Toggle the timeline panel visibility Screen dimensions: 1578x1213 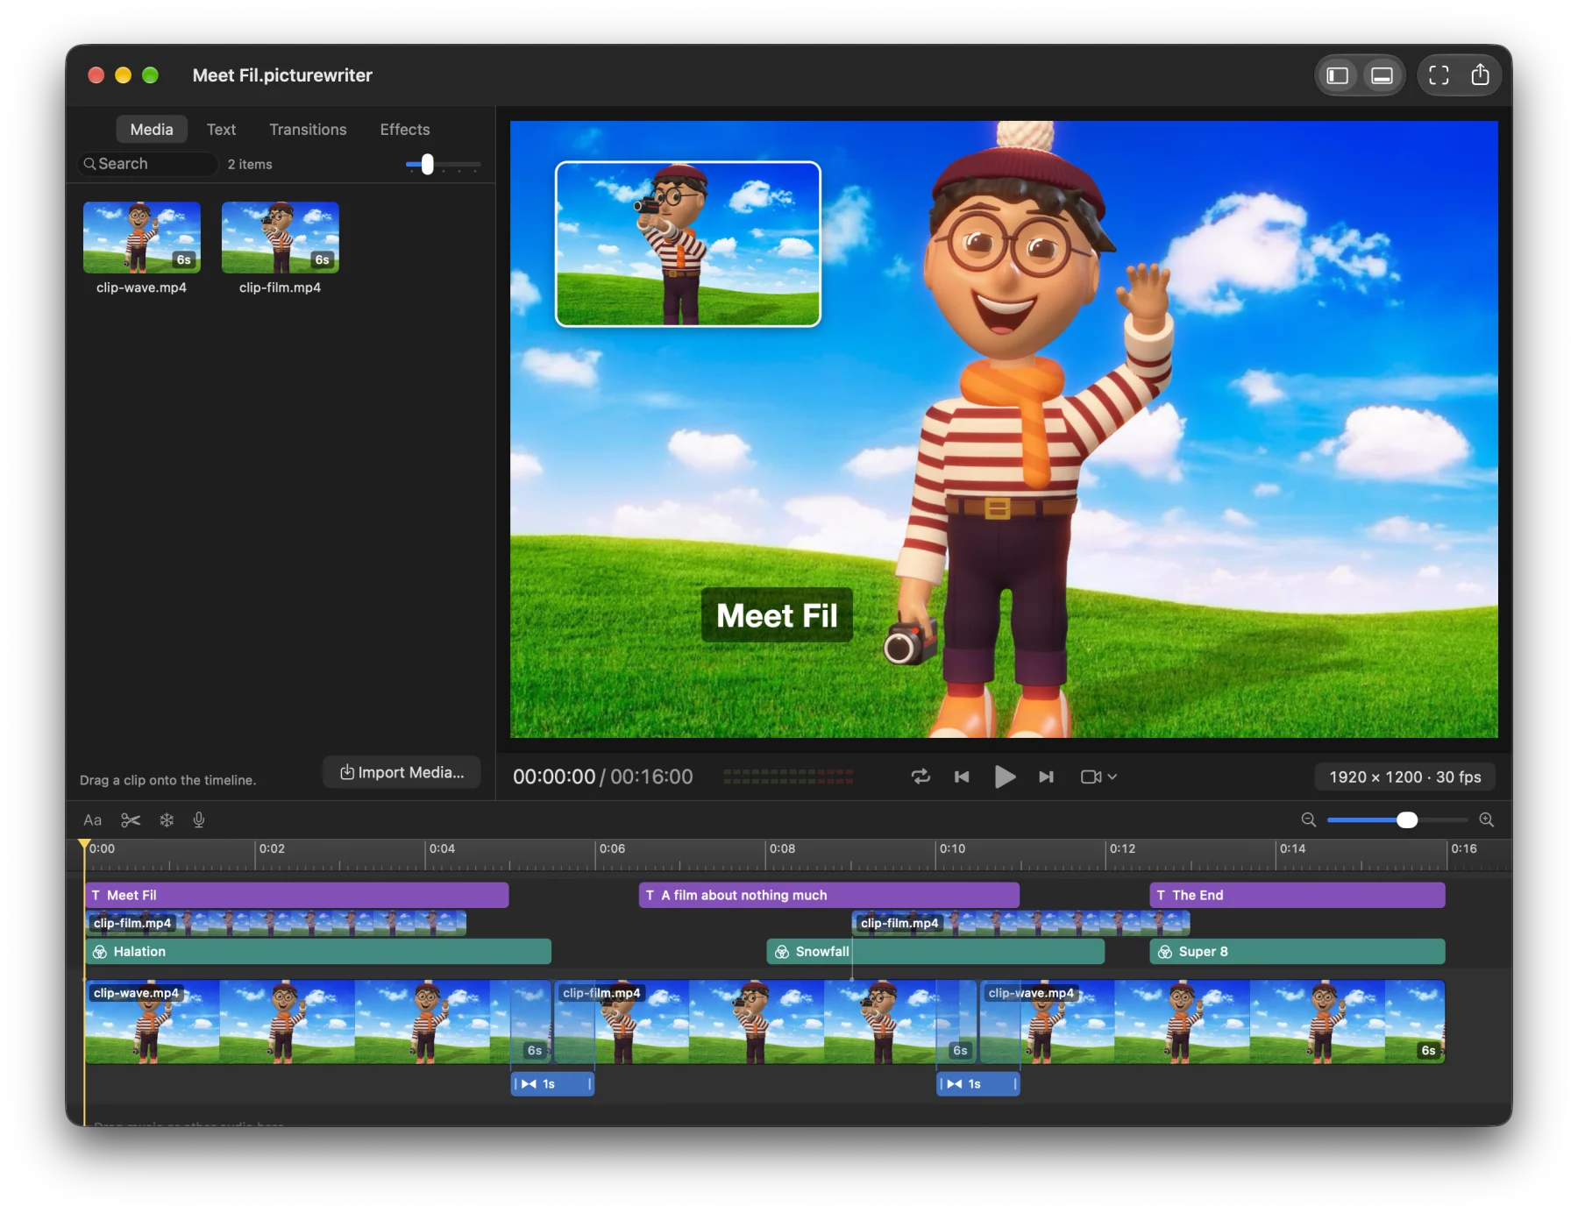click(x=1383, y=75)
